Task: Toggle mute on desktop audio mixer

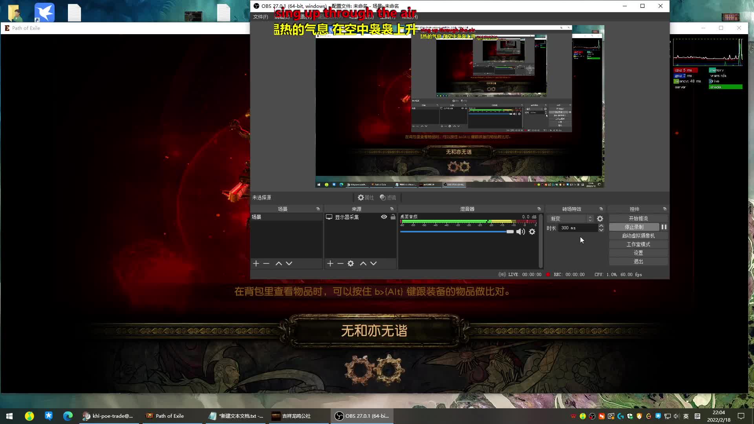Action: [520, 231]
